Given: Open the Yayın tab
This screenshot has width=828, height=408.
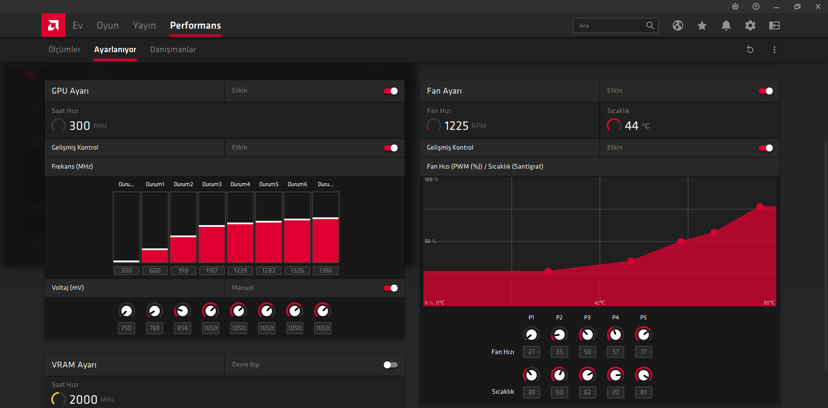Looking at the screenshot, I should [x=144, y=25].
